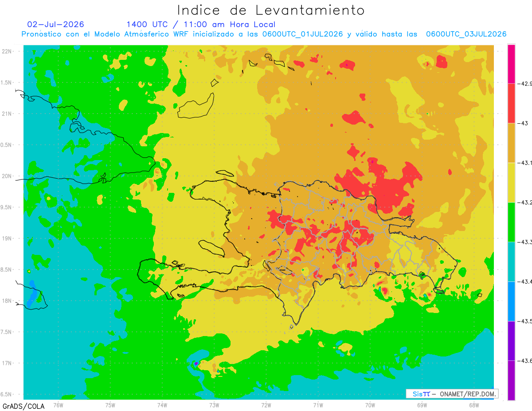532x411 pixels.
Task: Select the yellow legend swatch between -43.1 and -43.2
Action: coord(511,182)
